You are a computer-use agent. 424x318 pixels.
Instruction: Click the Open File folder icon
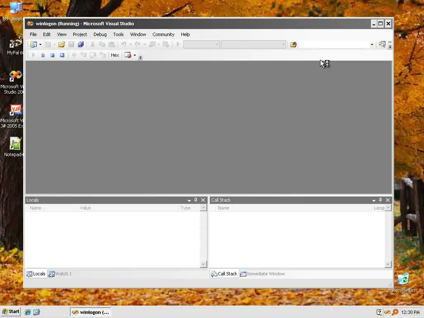[x=62, y=44]
